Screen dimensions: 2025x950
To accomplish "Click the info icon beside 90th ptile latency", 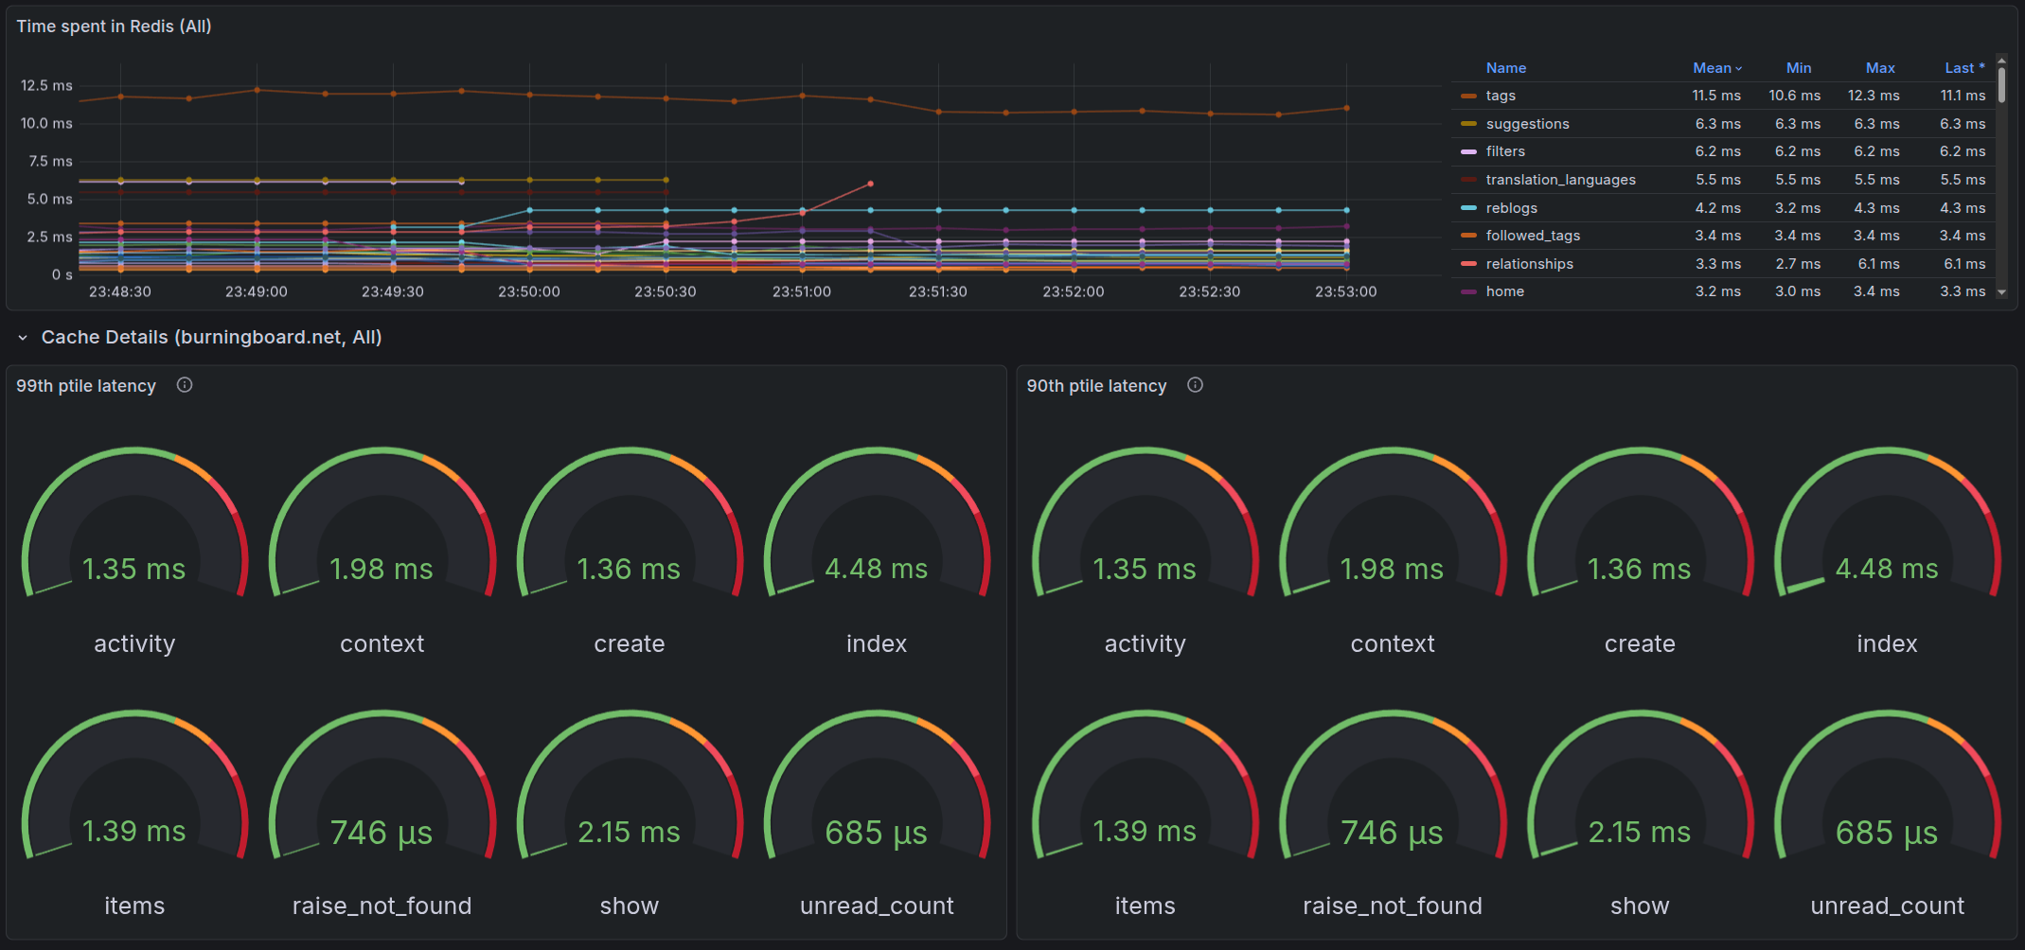I will (1195, 385).
